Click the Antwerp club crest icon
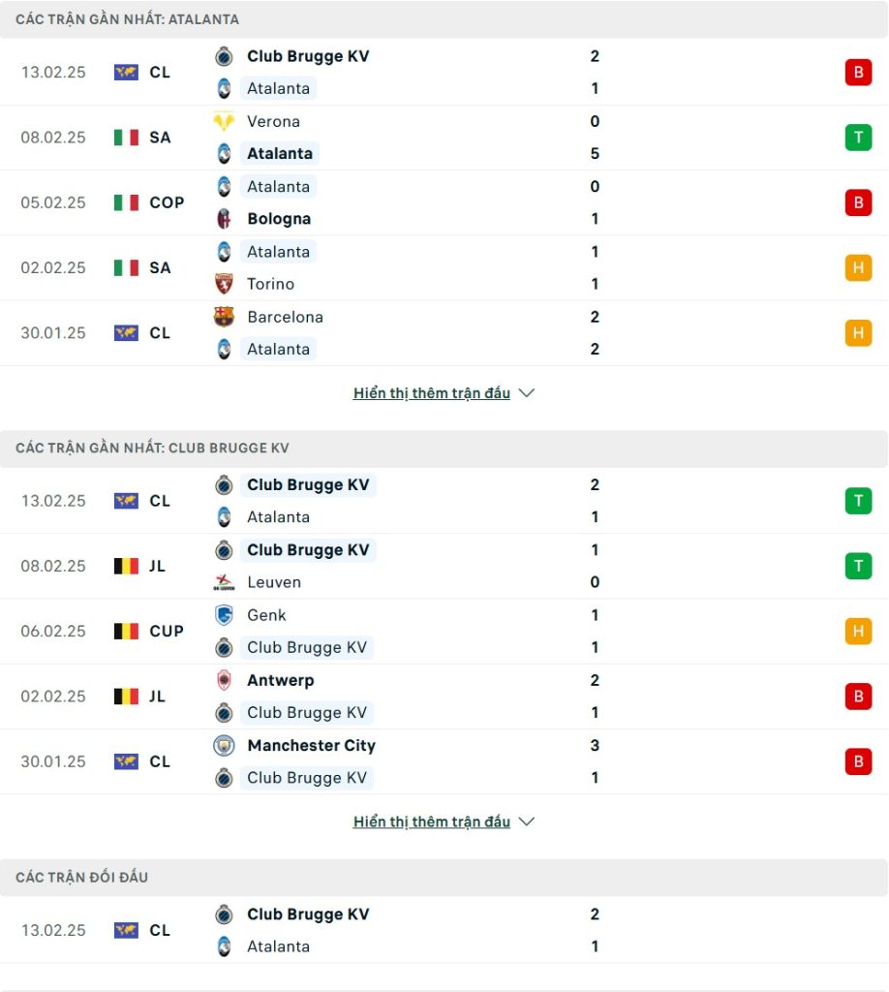Screen dimensions: 889x992 (x=224, y=680)
